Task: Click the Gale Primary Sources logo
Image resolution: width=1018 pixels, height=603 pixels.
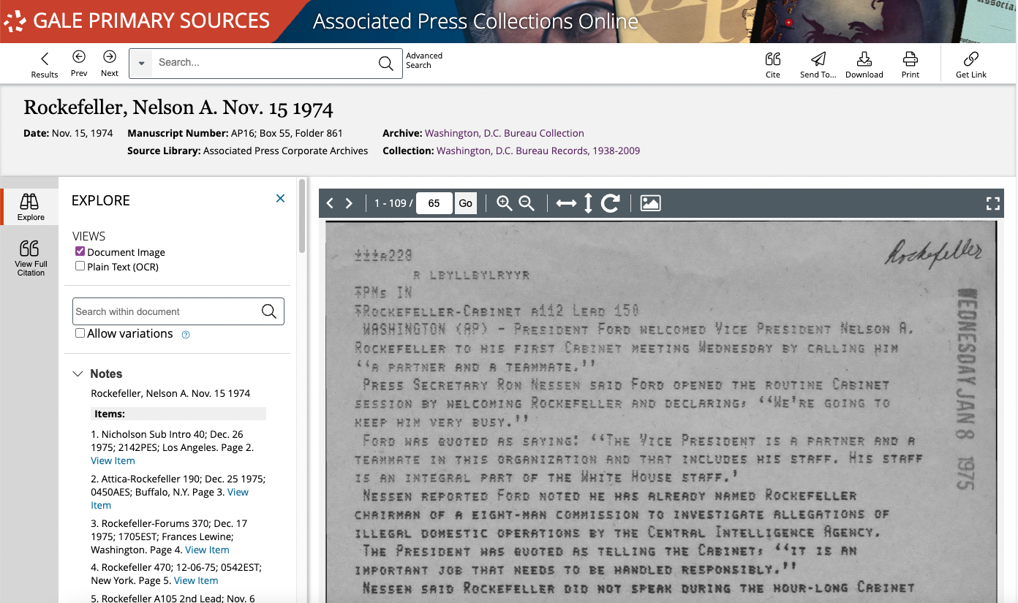Action: (x=137, y=21)
